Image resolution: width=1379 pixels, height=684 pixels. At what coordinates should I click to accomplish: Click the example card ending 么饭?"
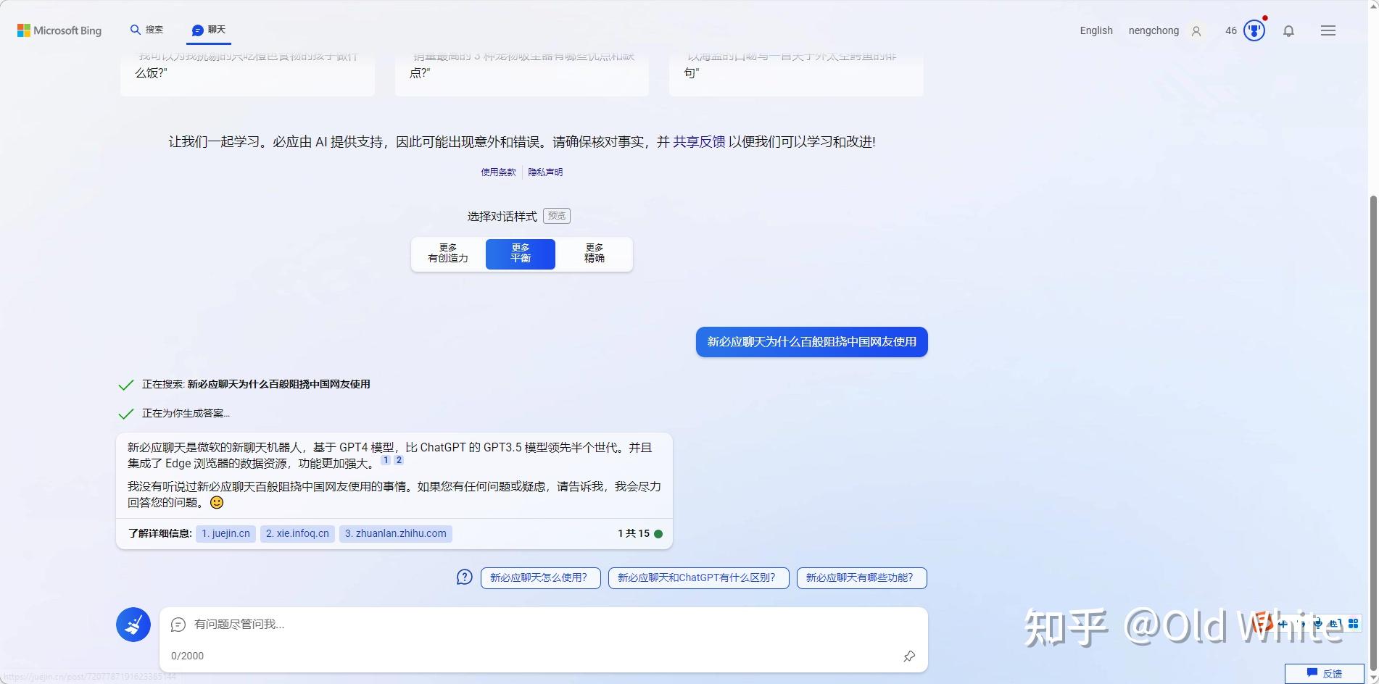click(247, 72)
